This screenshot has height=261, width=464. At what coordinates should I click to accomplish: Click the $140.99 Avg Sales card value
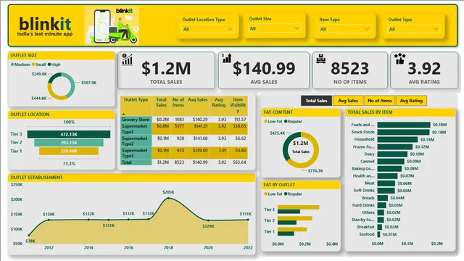point(264,68)
